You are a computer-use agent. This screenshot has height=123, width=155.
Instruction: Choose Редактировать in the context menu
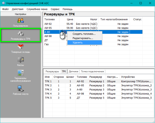pyautogui.click(x=83, y=38)
